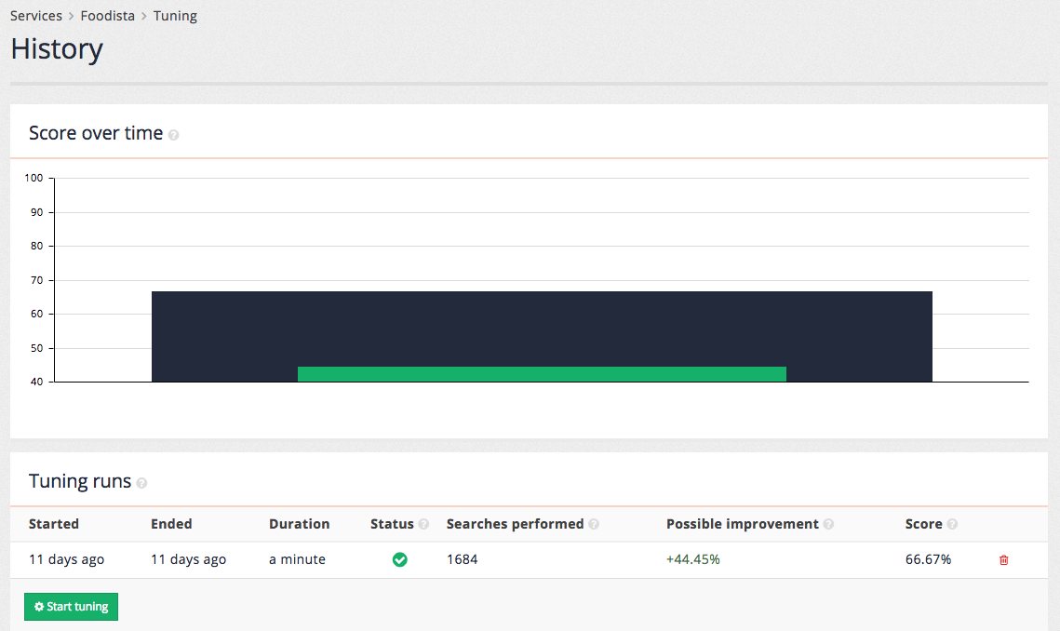Open help tooltip next to Score over time
The height and width of the screenshot is (631, 1060).
click(173, 135)
